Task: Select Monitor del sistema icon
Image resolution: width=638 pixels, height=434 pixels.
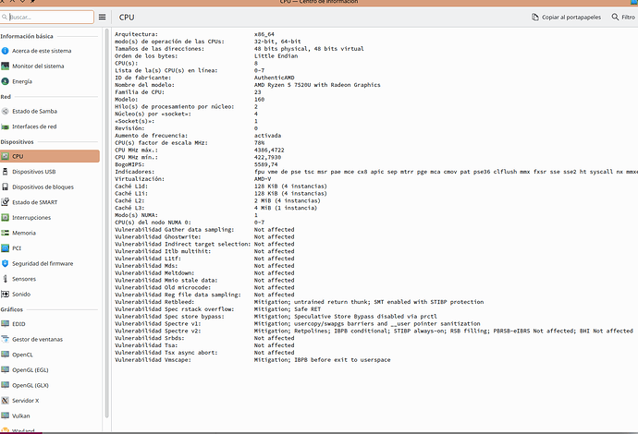Action: point(6,66)
